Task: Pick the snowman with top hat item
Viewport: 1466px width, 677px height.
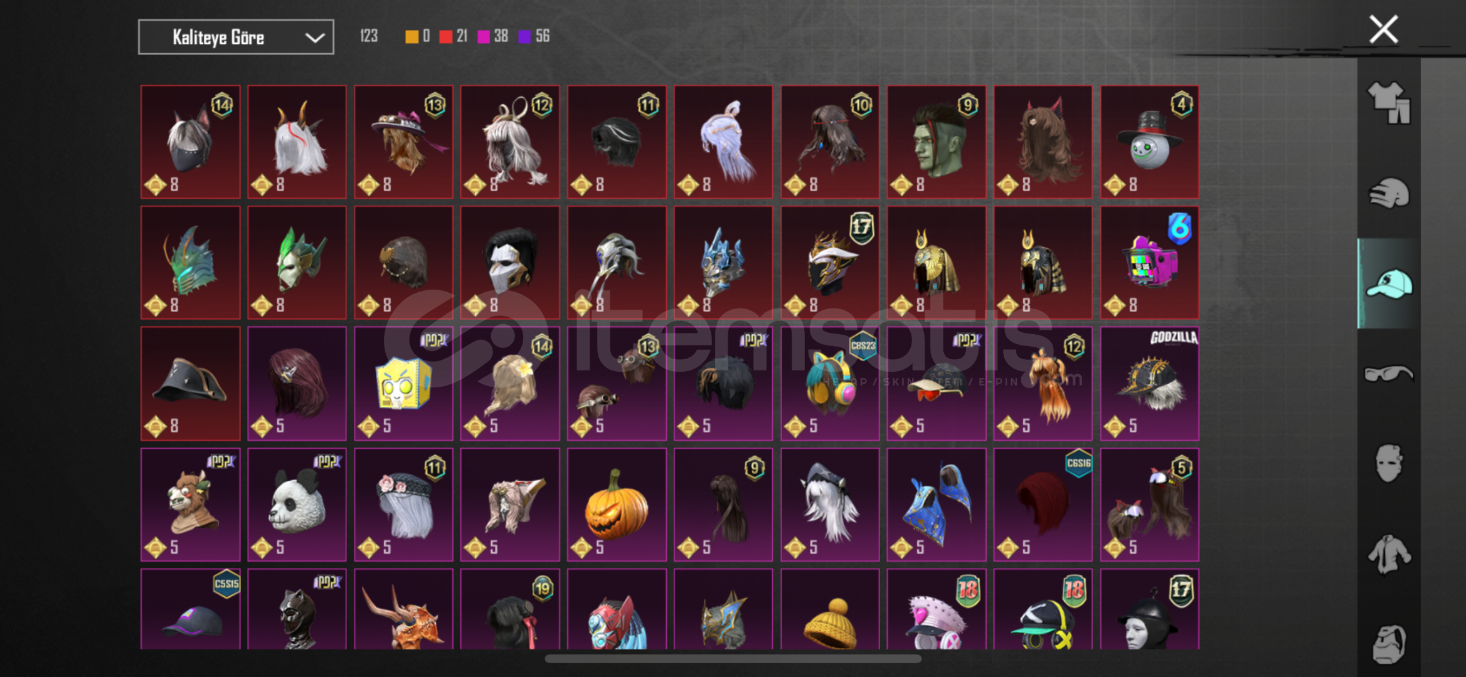Action: point(1150,142)
